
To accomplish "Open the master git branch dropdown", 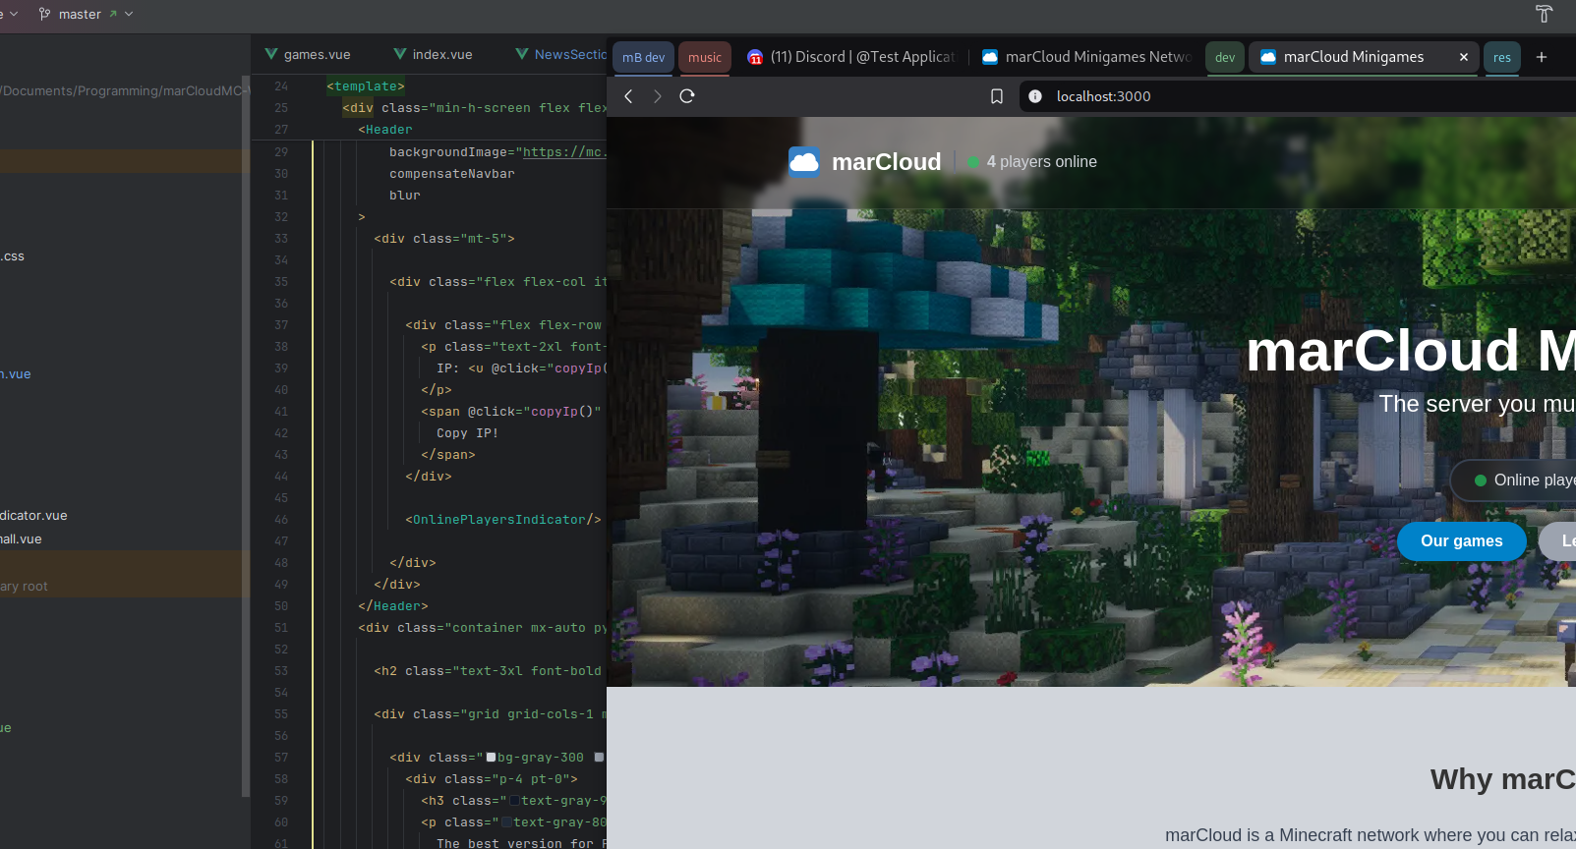I will tap(85, 14).
